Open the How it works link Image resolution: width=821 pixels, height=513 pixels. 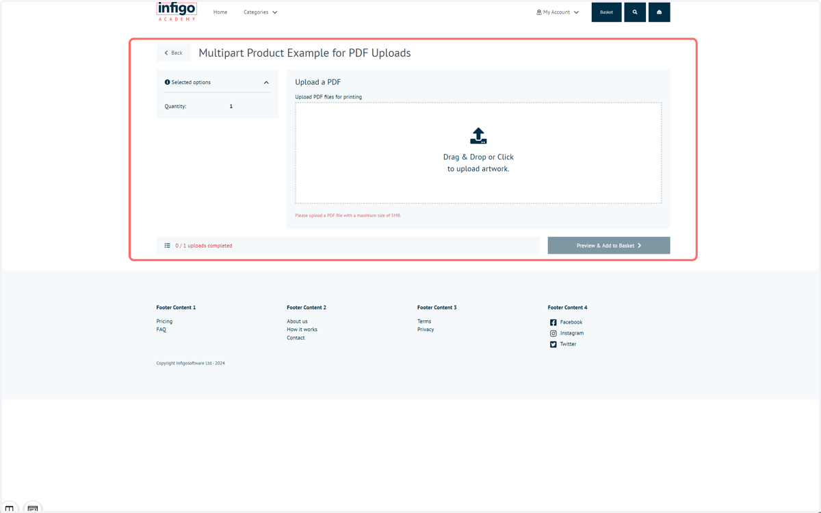(302, 330)
